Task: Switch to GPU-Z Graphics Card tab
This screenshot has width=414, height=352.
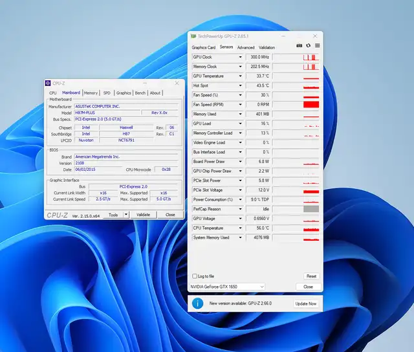Action: pos(204,47)
